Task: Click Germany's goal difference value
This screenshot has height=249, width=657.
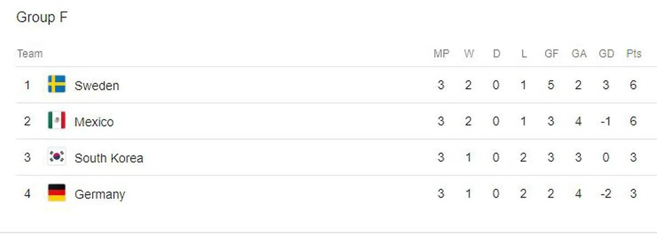Action: tap(606, 194)
